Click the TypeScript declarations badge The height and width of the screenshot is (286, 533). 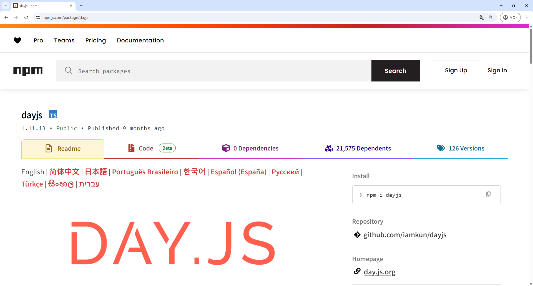[53, 114]
